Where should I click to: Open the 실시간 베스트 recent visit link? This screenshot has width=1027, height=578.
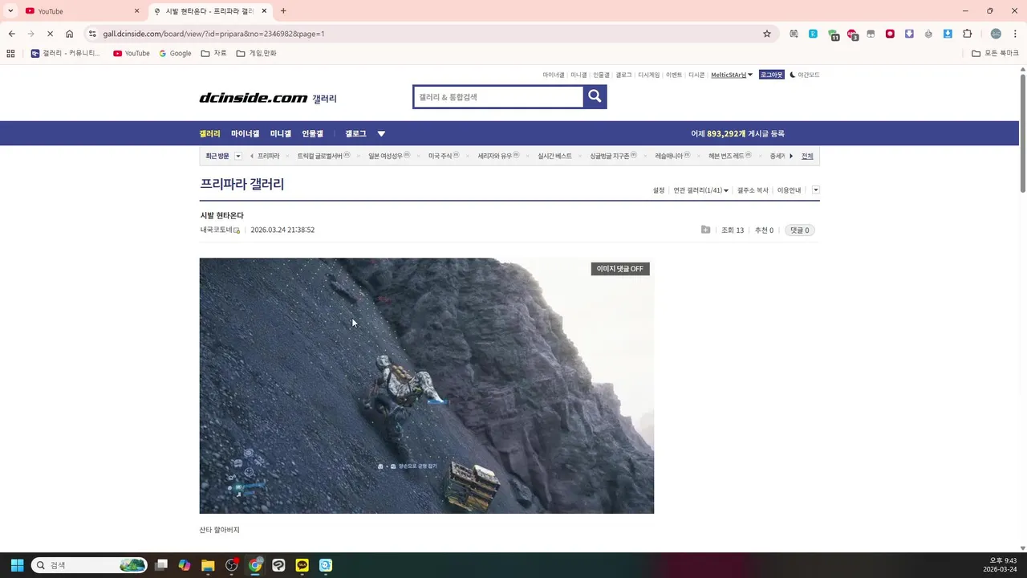(x=554, y=156)
